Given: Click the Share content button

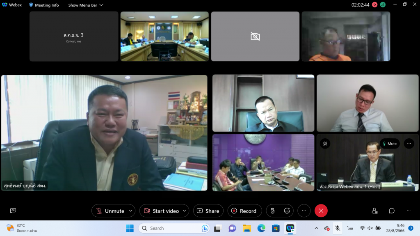Looking at the screenshot, I should click(208, 211).
